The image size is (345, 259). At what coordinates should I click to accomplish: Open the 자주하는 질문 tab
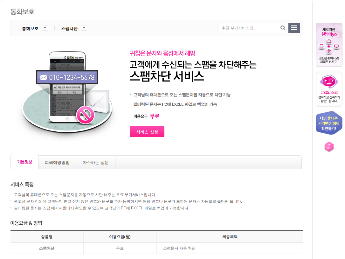(x=96, y=163)
